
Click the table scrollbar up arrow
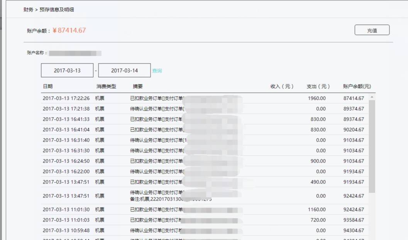(x=372, y=98)
